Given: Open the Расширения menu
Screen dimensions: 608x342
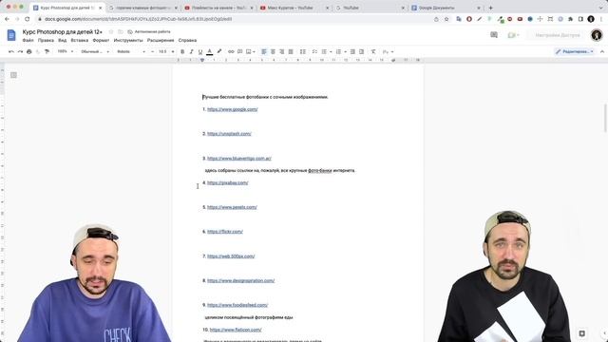Looking at the screenshot, I should point(161,40).
